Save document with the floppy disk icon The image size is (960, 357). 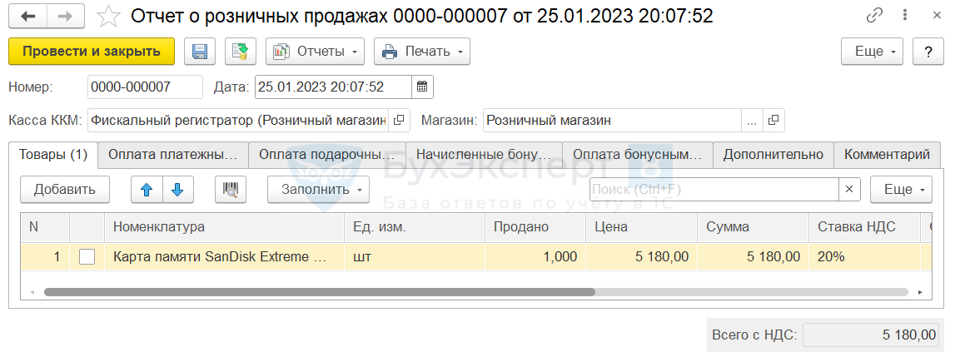coord(200,52)
